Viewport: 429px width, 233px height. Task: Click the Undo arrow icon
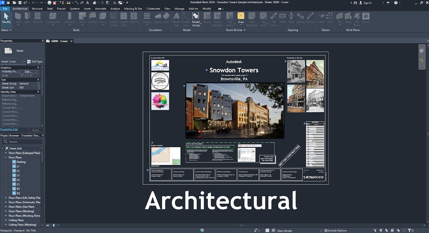pyautogui.click(x=34, y=3)
